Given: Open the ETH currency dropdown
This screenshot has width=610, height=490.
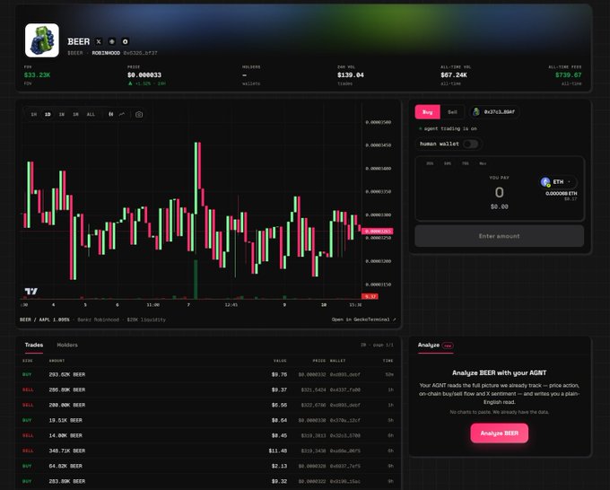Looking at the screenshot, I should click(558, 182).
